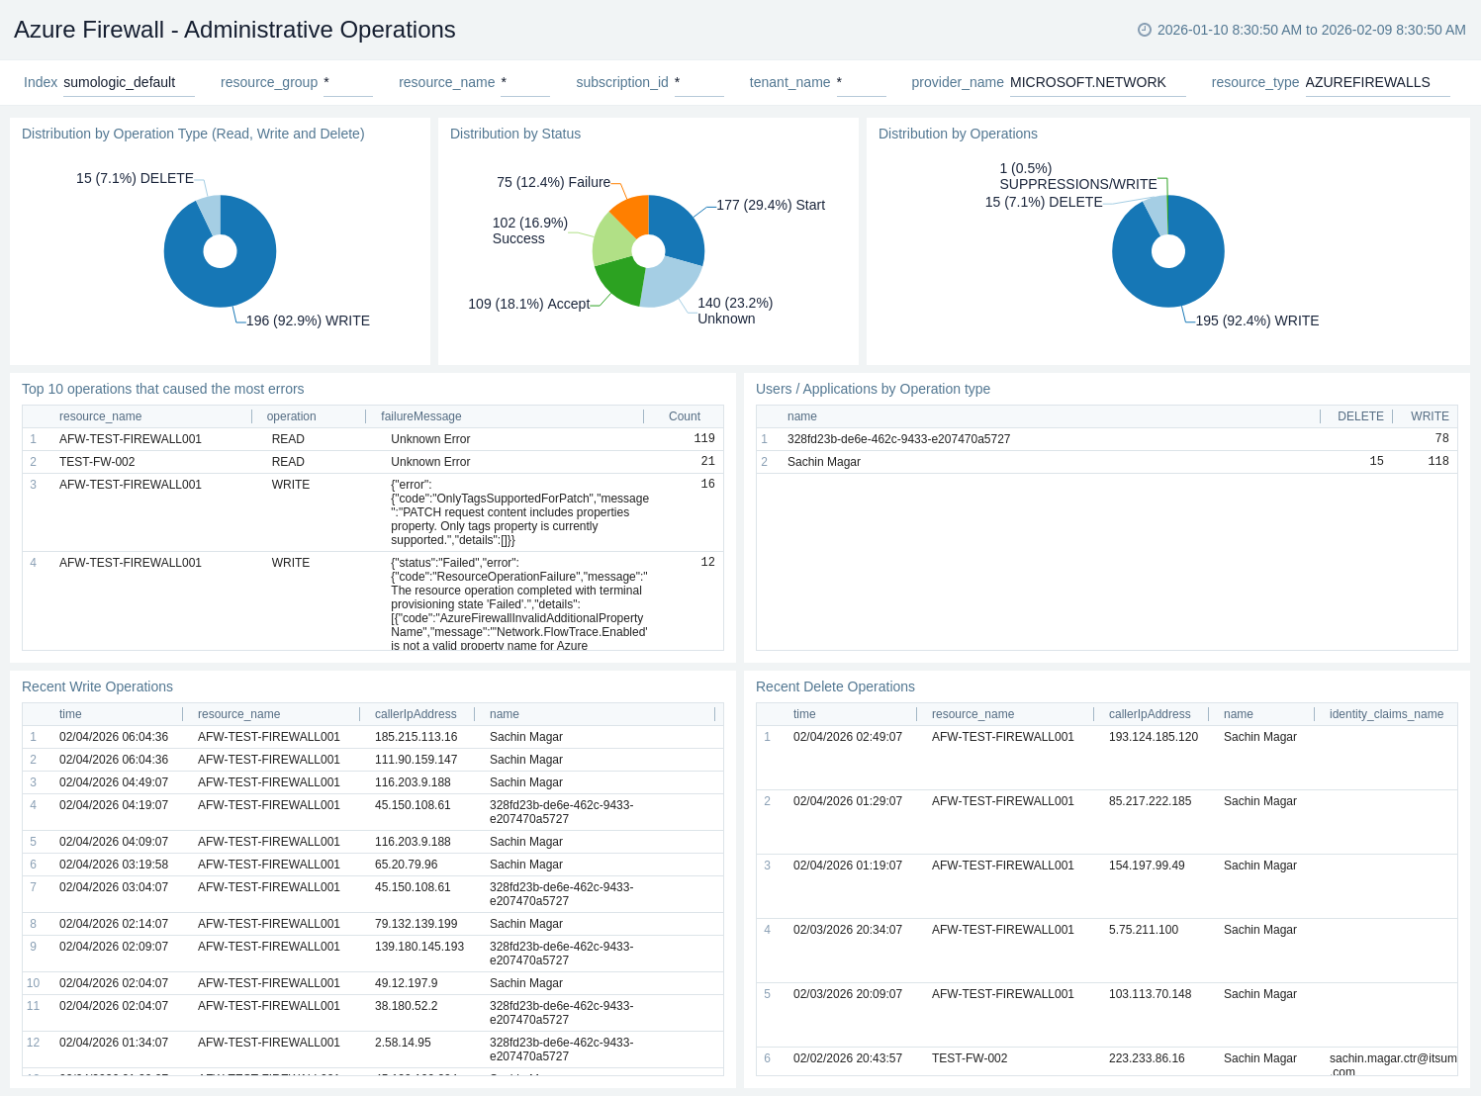The height and width of the screenshot is (1096, 1481).
Task: Click the resource_group filter input
Action: point(347,83)
